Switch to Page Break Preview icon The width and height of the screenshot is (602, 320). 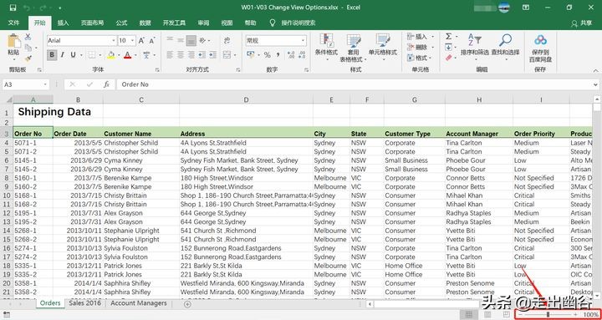[507, 315]
